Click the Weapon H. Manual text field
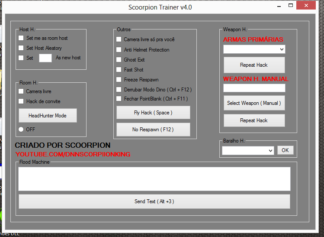 tap(254, 88)
